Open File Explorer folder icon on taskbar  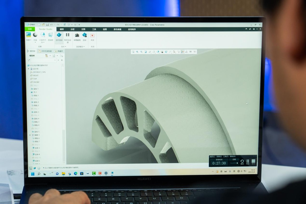pyautogui.click(x=63, y=174)
